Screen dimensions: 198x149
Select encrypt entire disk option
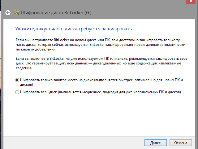point(17,92)
